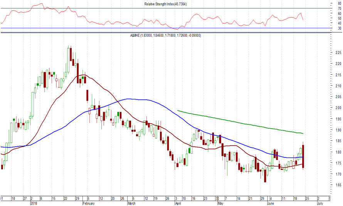Select the RSI axis value 50
This screenshot has width=343, height=206.
point(340,18)
